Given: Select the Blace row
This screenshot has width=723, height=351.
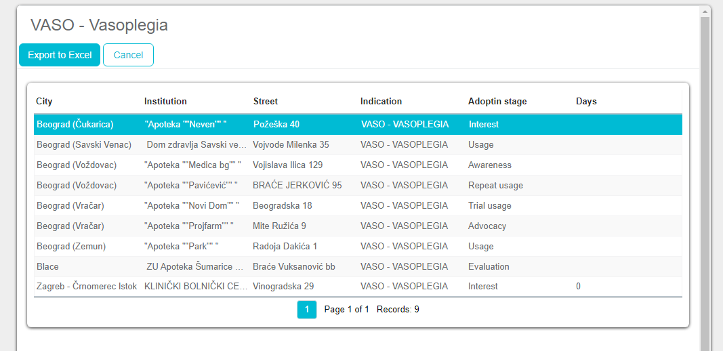Looking at the screenshot, I should (47, 267).
